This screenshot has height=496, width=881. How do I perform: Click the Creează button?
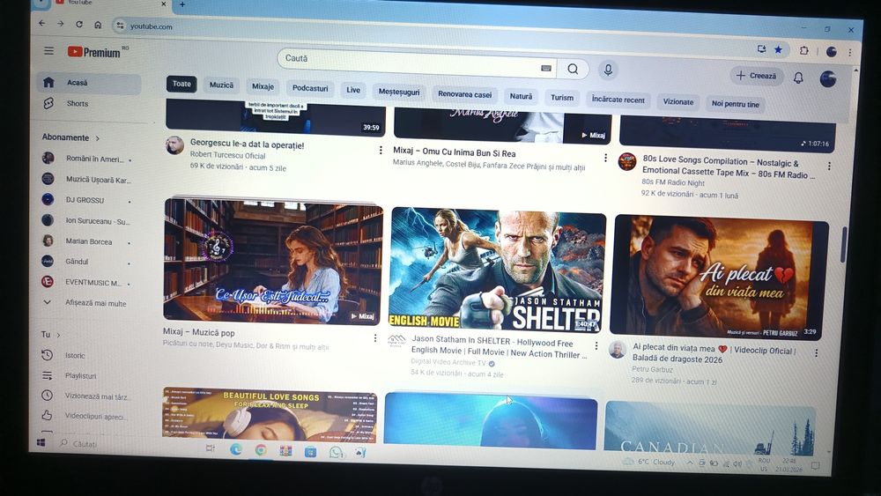pos(756,75)
